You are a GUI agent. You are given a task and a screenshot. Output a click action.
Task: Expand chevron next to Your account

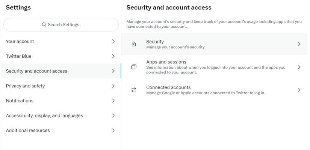(113, 42)
